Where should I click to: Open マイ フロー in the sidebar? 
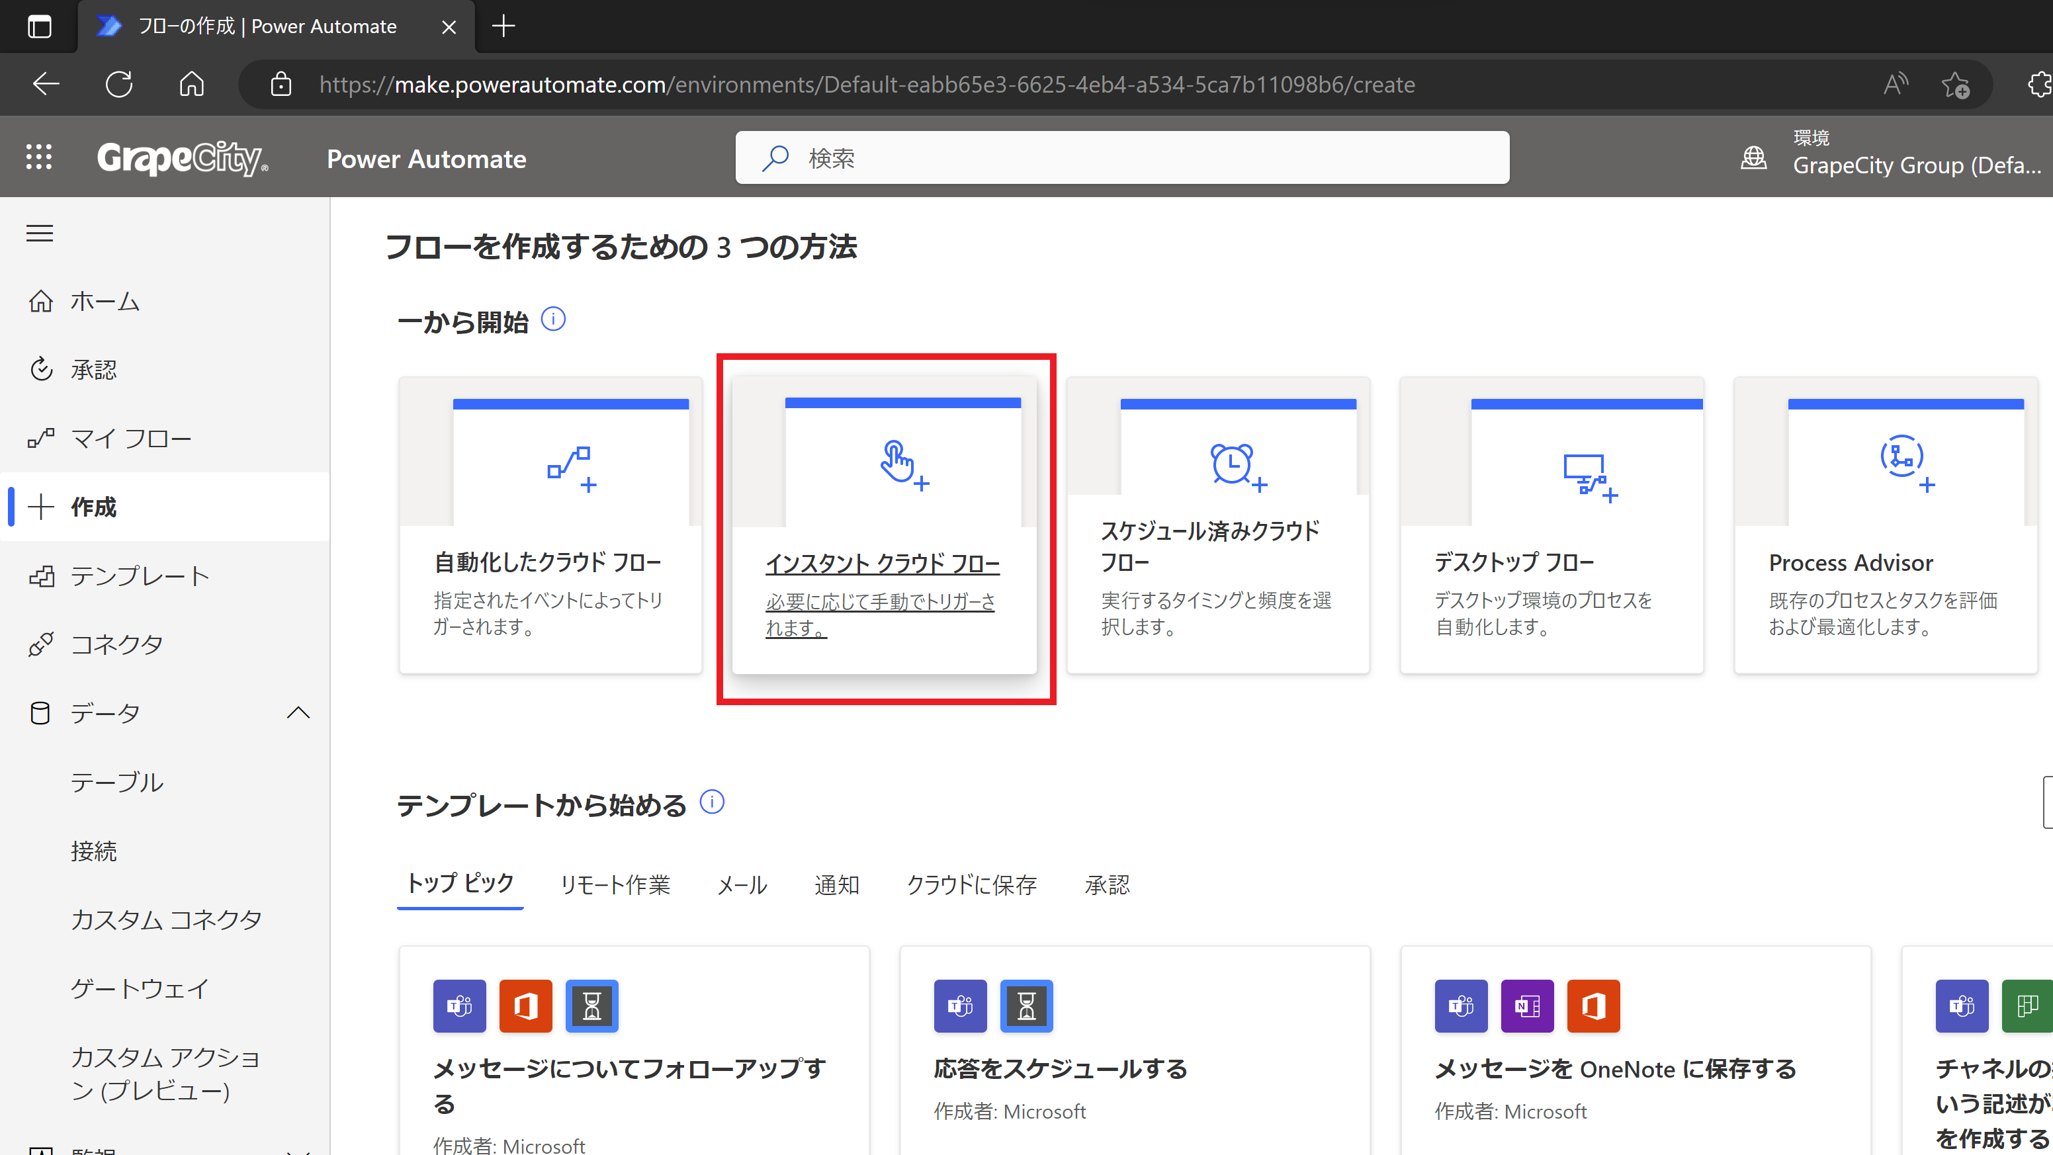point(165,439)
